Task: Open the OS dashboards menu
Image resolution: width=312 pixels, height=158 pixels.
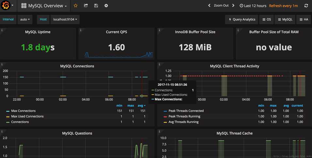Action: click(x=267, y=20)
